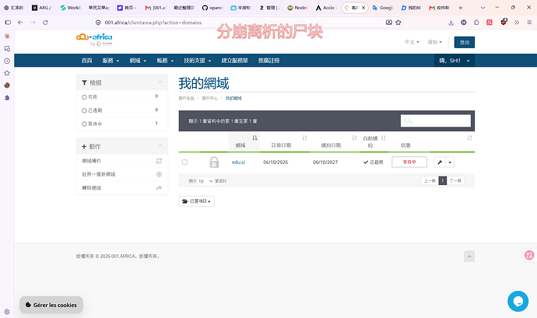Screen dimensions: 537x318
Task: Click the browser sidebar history clock icon
Action: click(7, 61)
